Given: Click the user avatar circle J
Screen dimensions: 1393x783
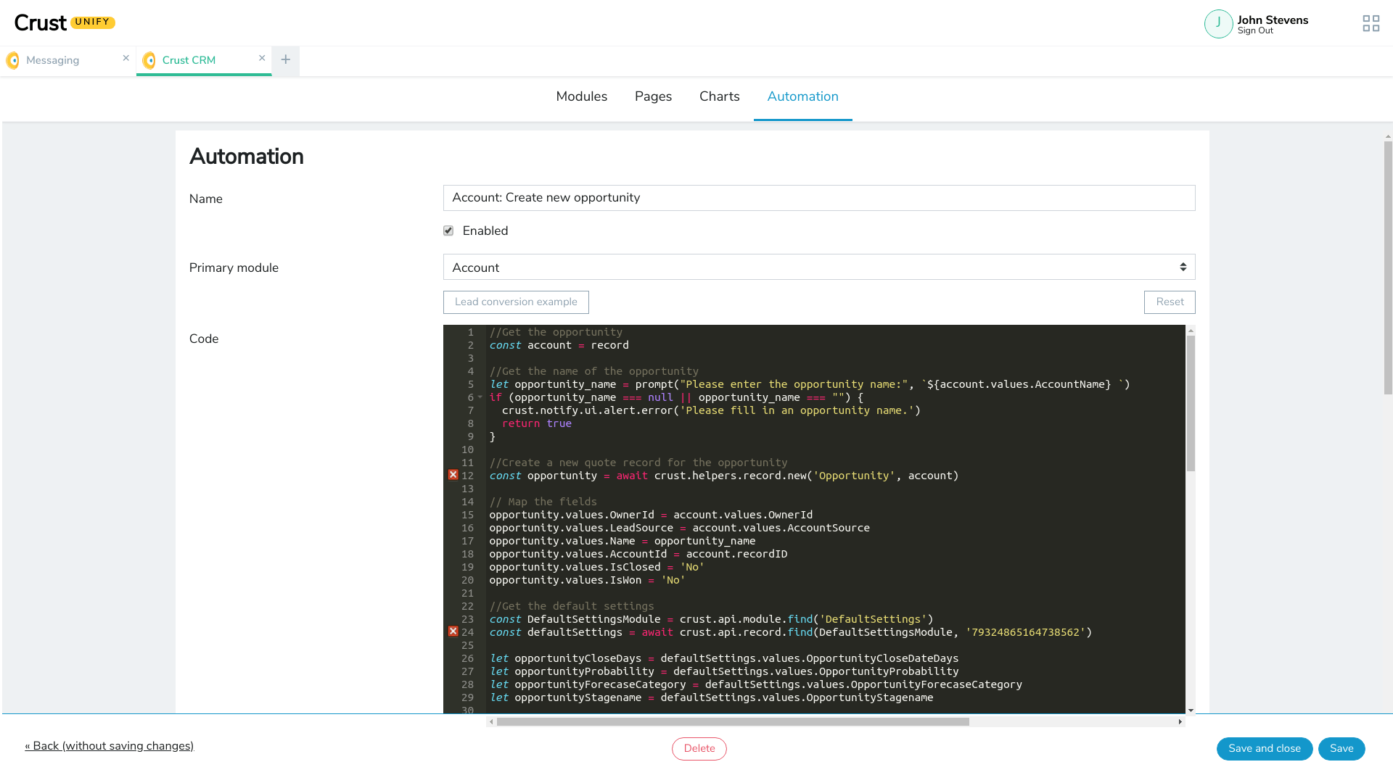Looking at the screenshot, I should (x=1218, y=24).
